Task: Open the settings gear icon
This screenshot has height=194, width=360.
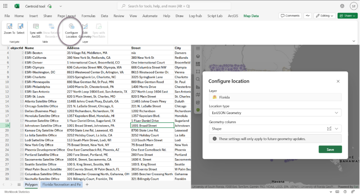Action: 342,6
